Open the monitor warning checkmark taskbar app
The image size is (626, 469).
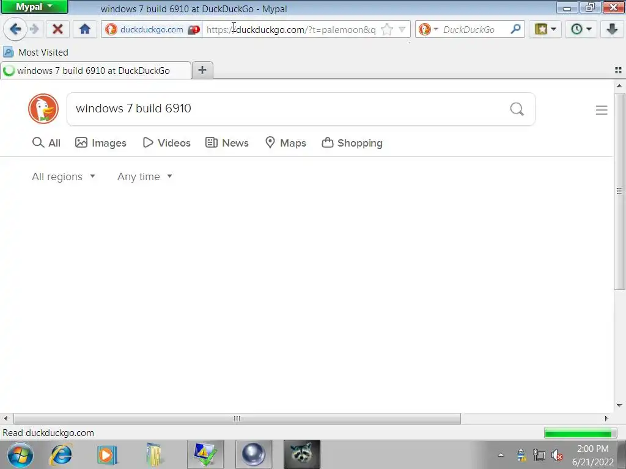coord(205,454)
